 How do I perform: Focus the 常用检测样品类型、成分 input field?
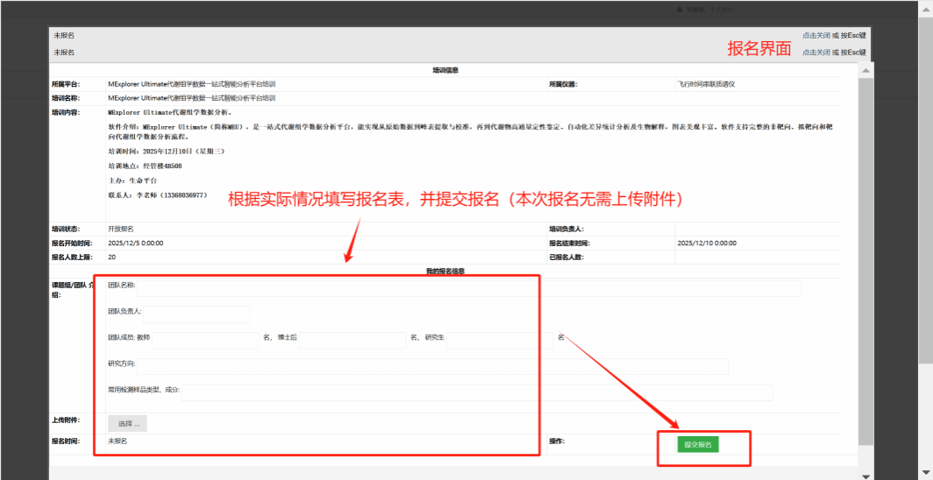point(476,392)
